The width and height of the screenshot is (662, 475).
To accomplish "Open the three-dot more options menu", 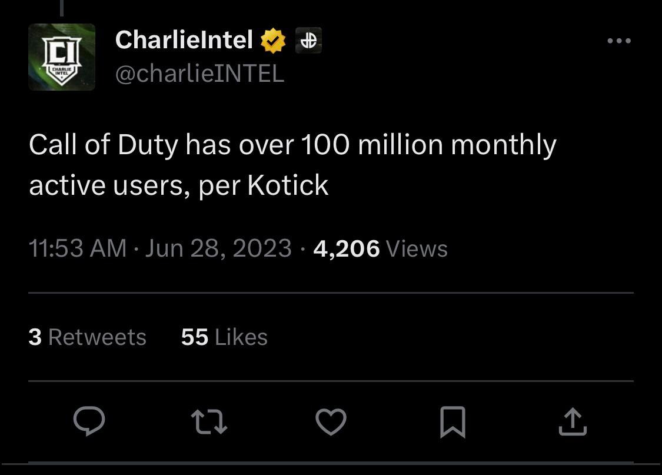I will tap(619, 41).
